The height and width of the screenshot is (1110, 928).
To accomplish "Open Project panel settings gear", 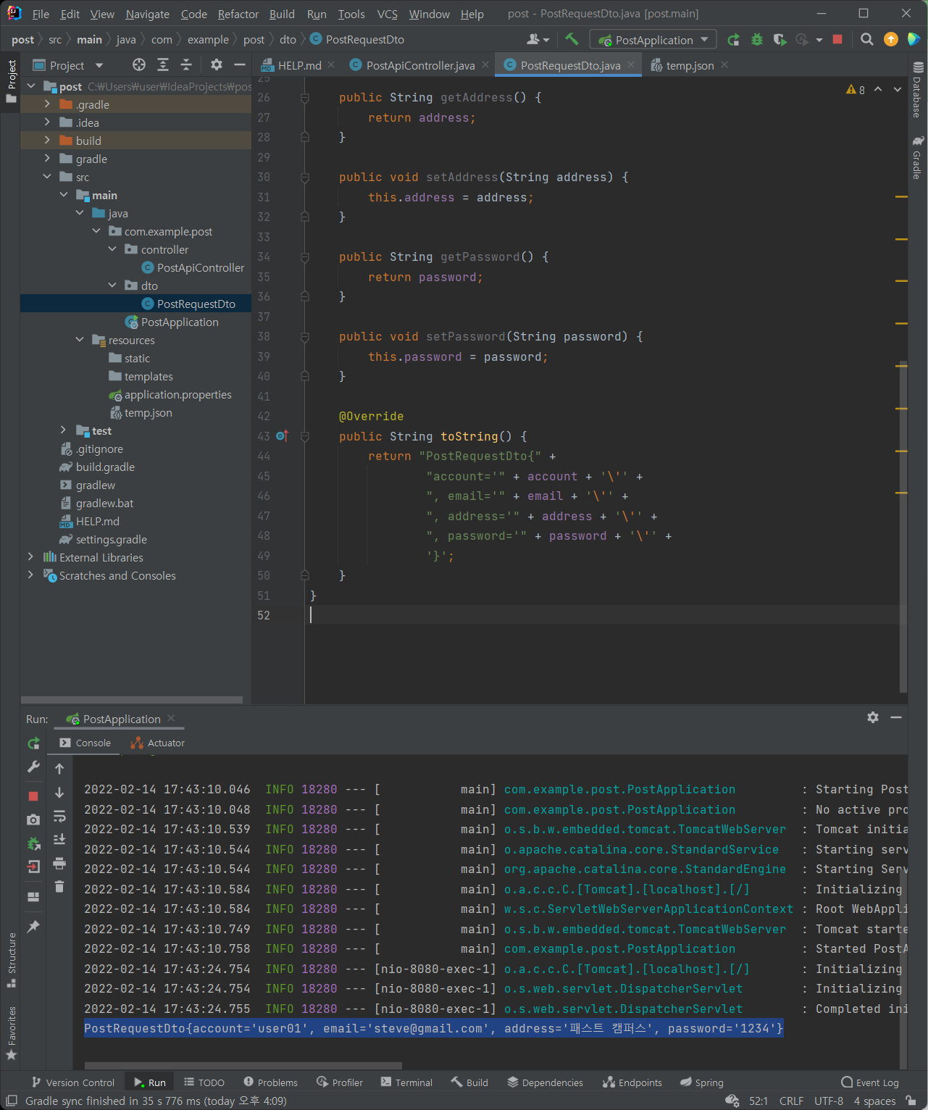I will [x=217, y=65].
